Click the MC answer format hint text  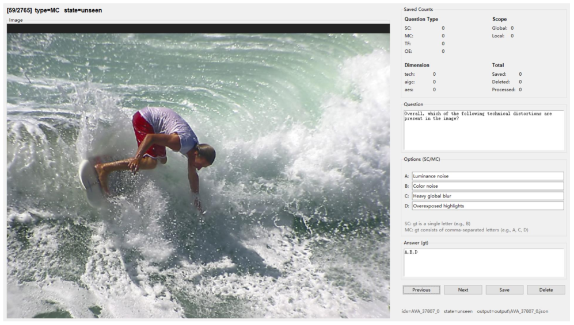(x=466, y=230)
